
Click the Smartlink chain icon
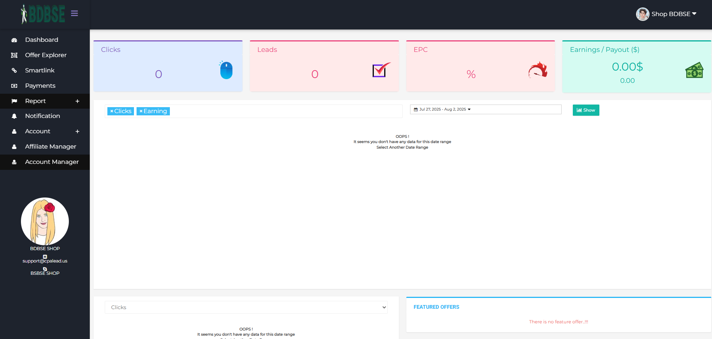click(14, 71)
